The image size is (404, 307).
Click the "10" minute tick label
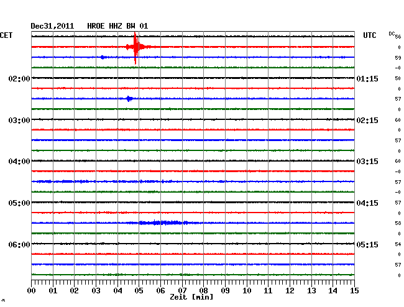tap(247, 290)
